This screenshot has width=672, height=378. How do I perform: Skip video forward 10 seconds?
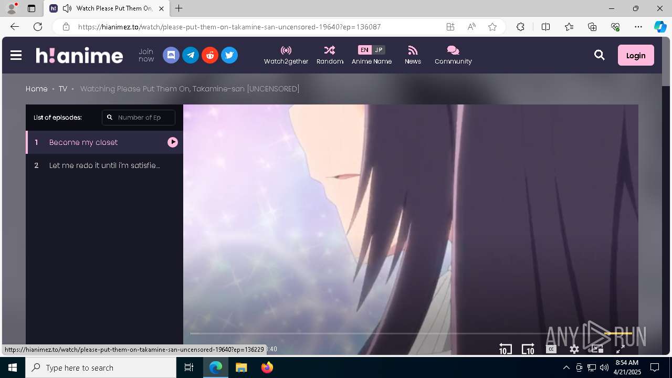528,349
